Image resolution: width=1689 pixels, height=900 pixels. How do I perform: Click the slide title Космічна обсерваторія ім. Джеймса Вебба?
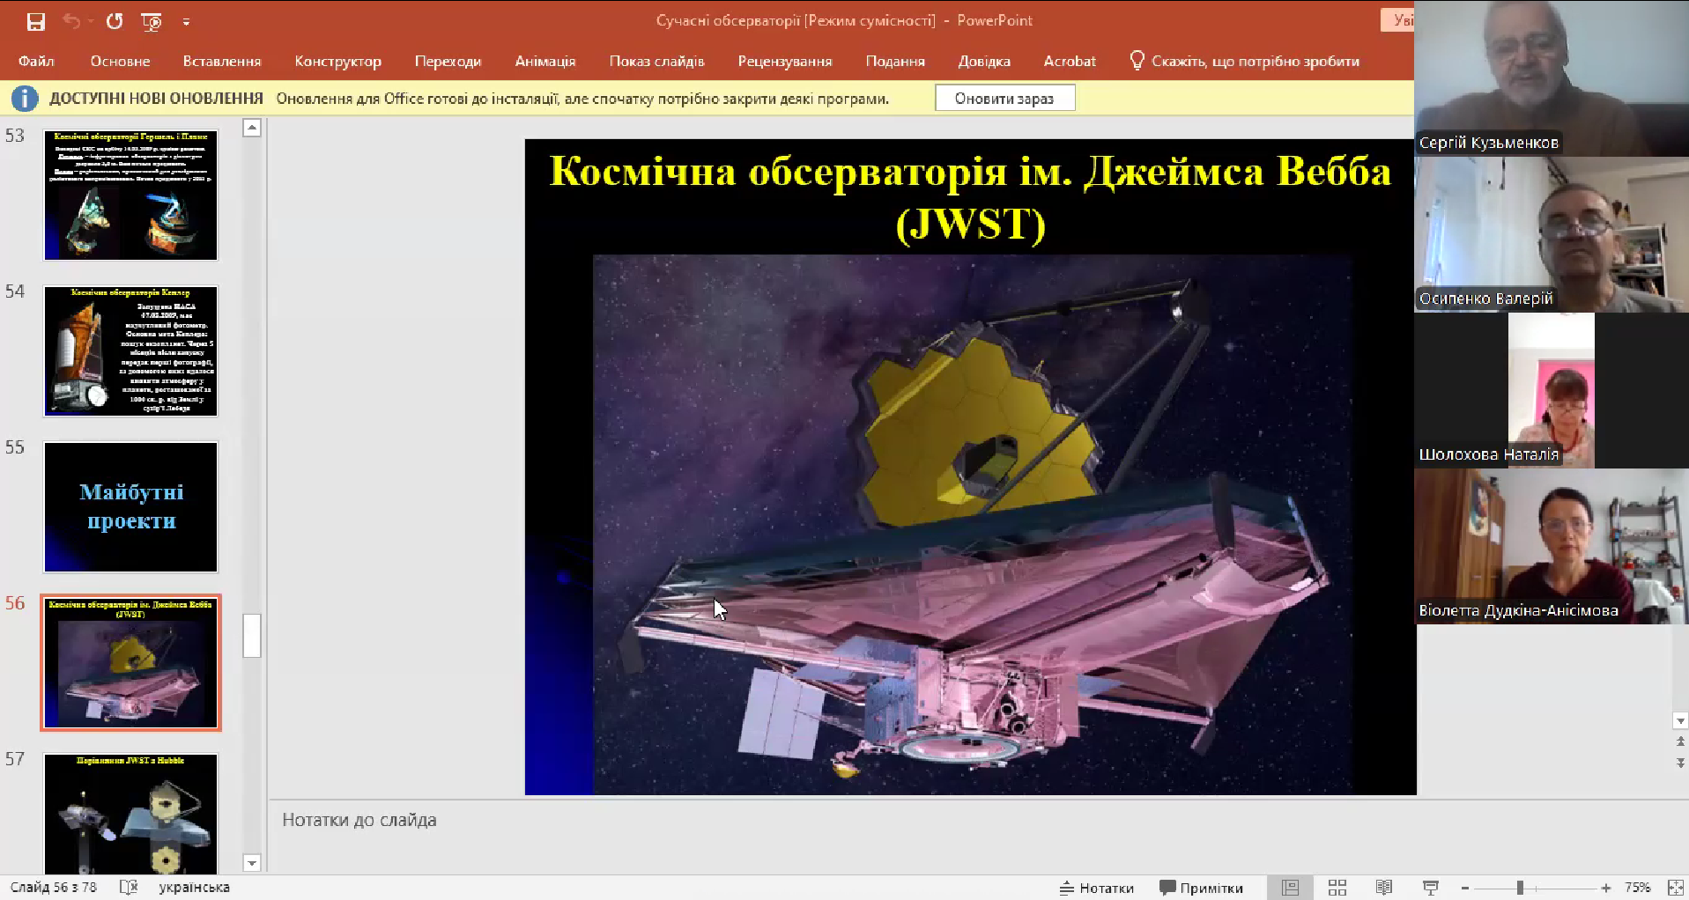pos(970,196)
